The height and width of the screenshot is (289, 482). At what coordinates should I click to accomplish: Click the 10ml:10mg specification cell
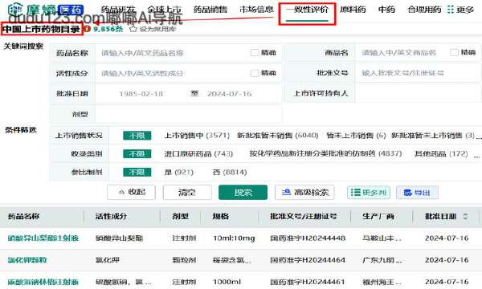234,238
